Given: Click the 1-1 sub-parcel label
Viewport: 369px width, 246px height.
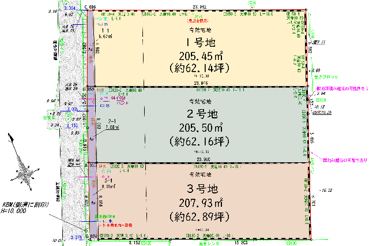Looking at the screenshot, I should [104, 30].
